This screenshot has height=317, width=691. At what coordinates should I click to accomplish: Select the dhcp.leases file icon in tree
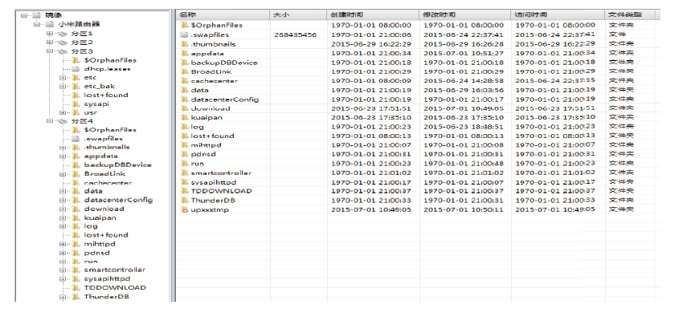click(76, 69)
